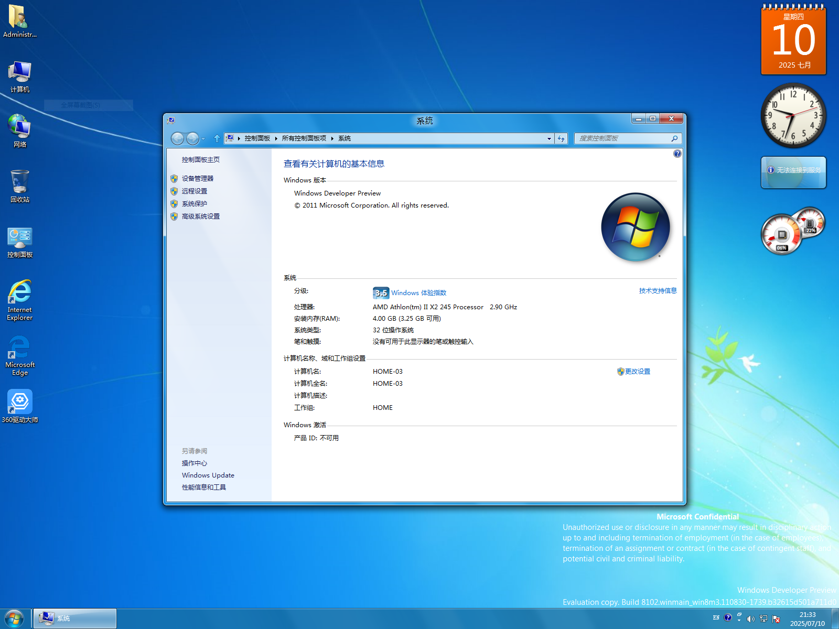Click the 更改设置 link
This screenshot has height=629, width=839.
pyautogui.click(x=637, y=372)
